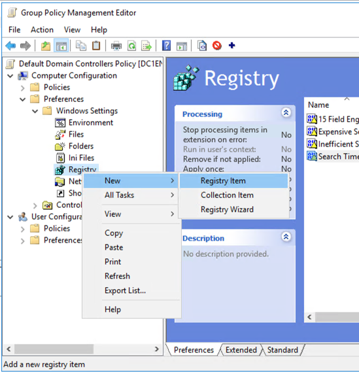359x372 pixels.
Task: Open the Action menu in the menu bar
Action: point(42,30)
